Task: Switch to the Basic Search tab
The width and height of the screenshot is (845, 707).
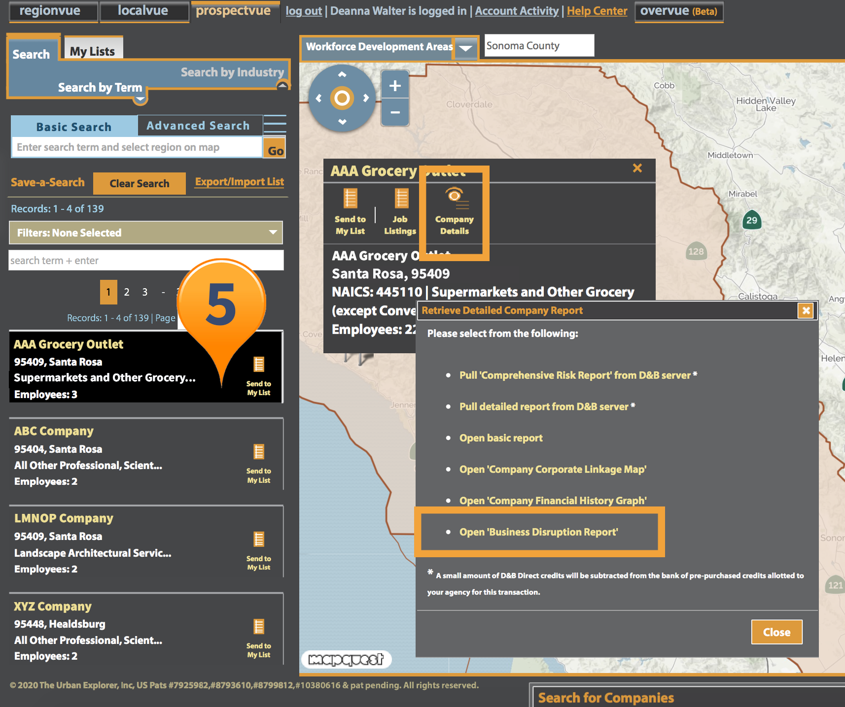Action: click(74, 127)
